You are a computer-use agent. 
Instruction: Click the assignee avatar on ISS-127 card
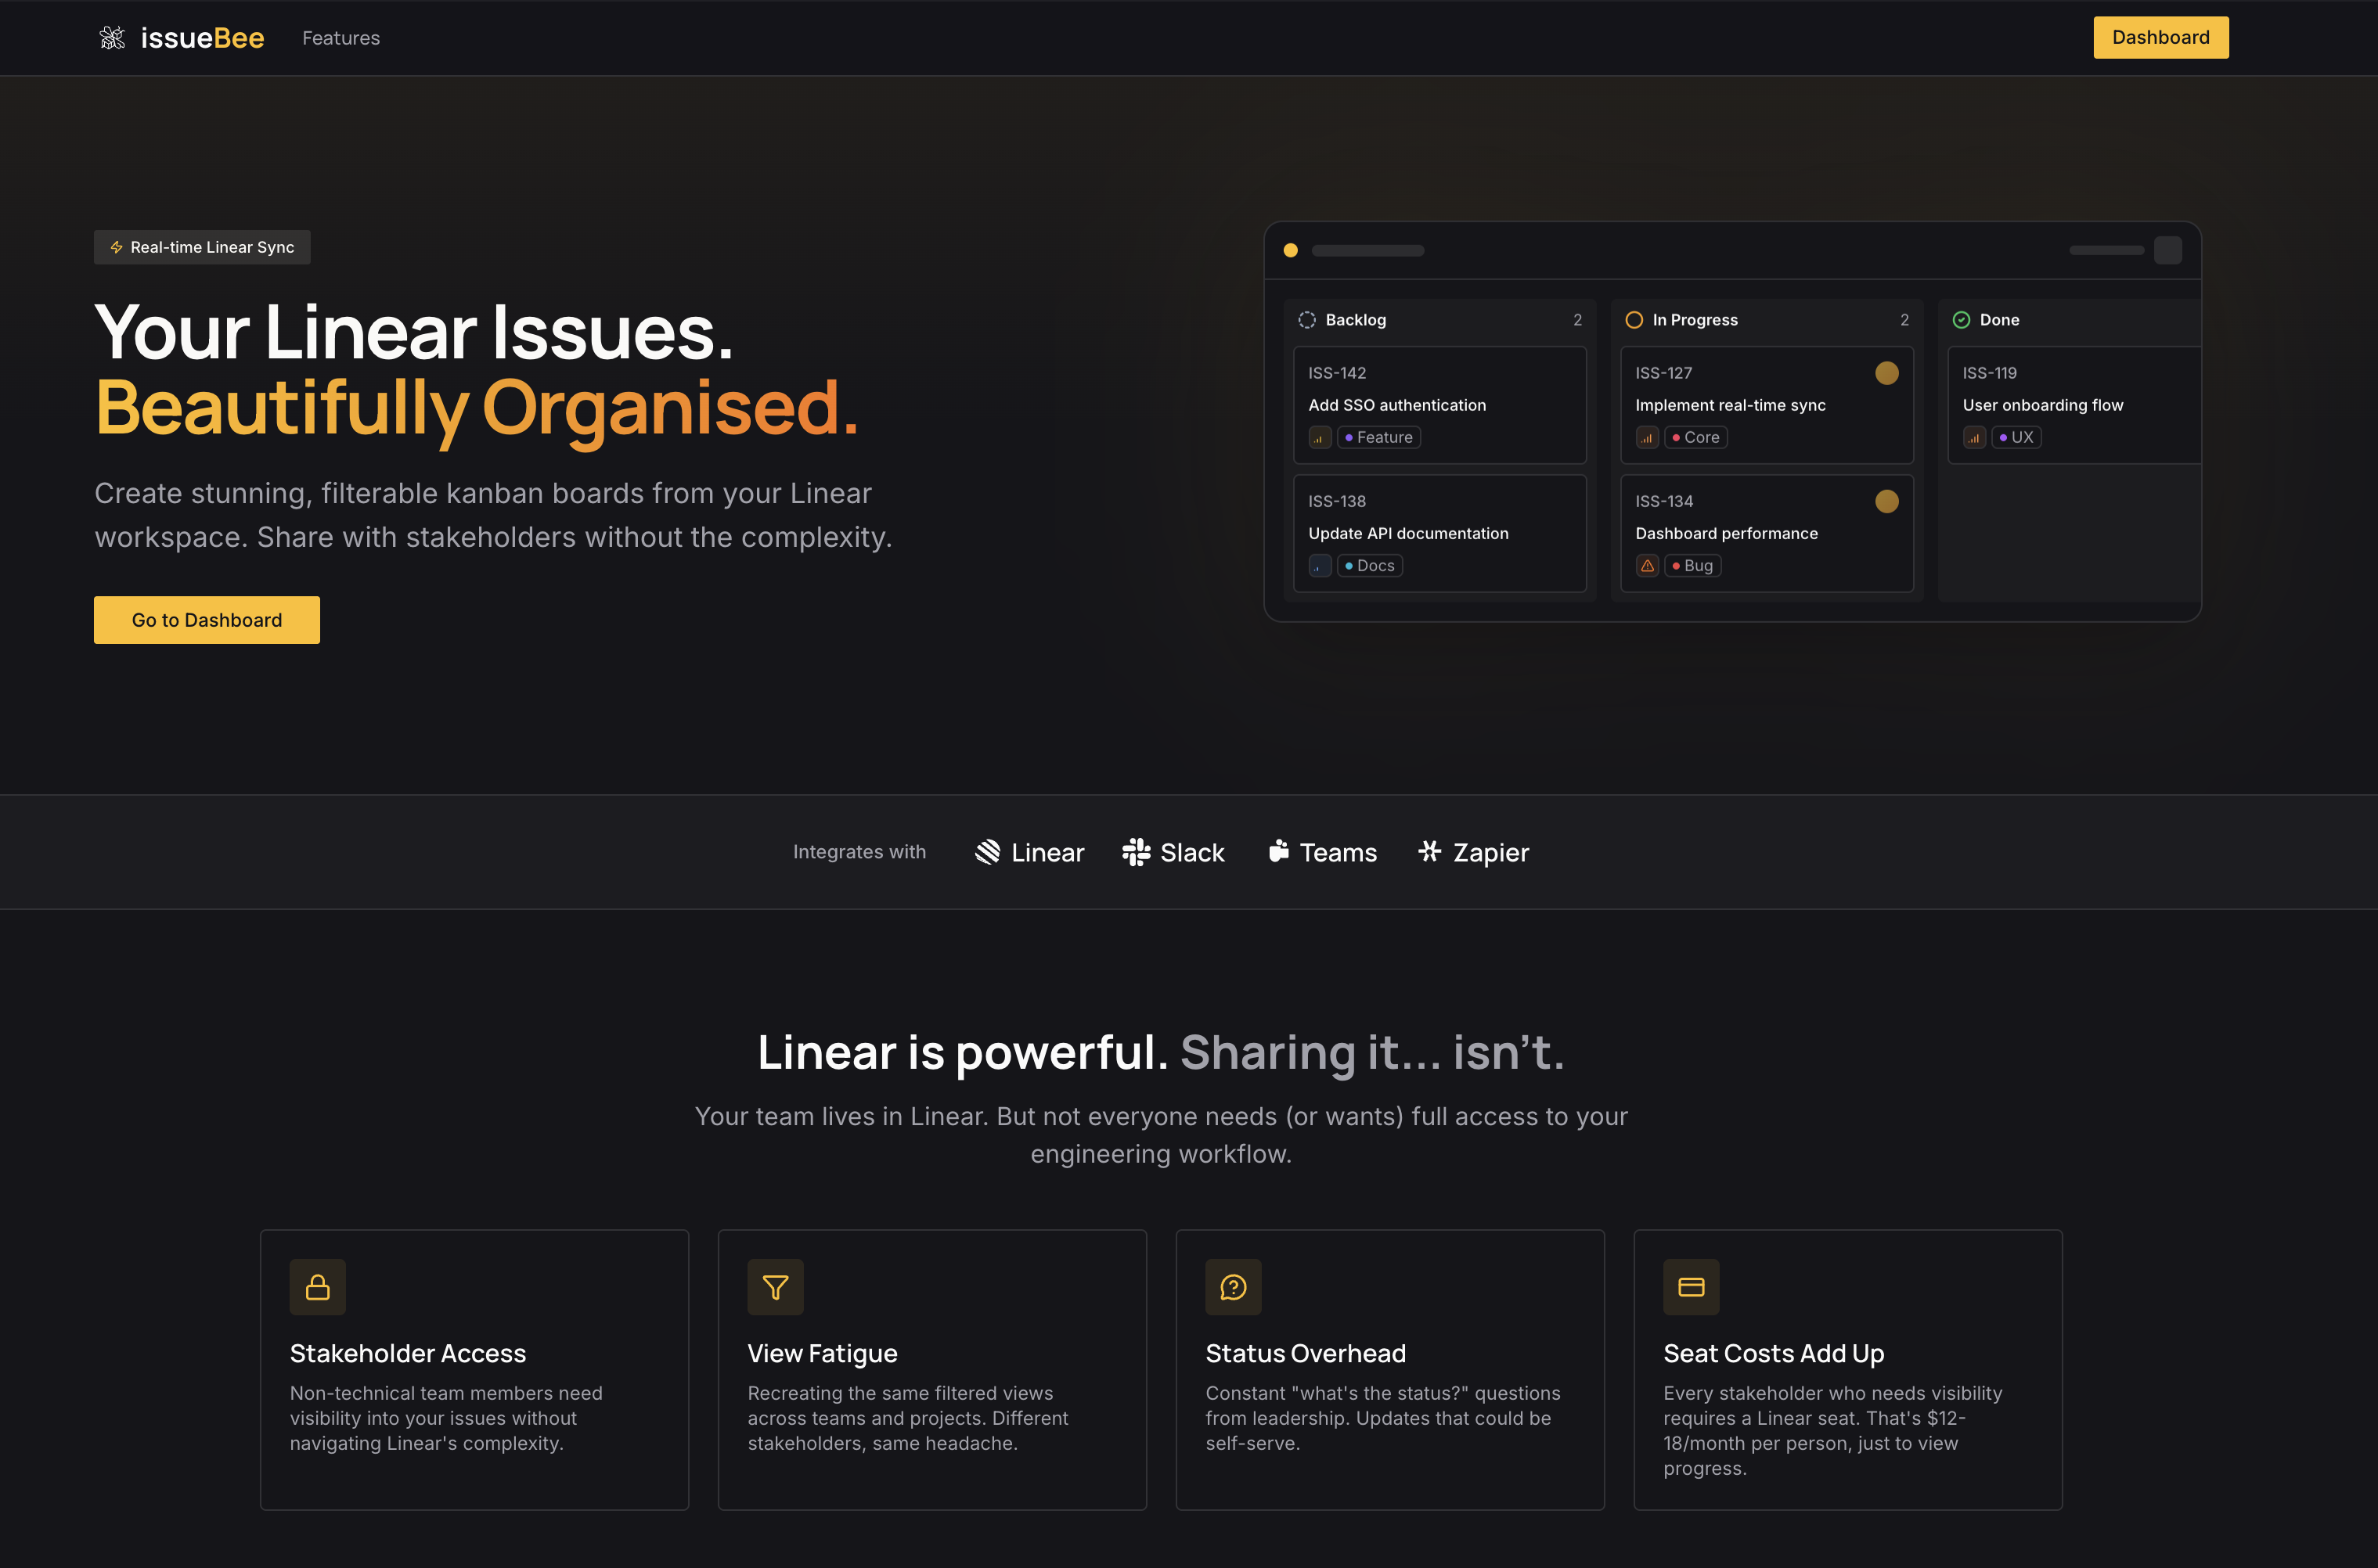(1886, 373)
